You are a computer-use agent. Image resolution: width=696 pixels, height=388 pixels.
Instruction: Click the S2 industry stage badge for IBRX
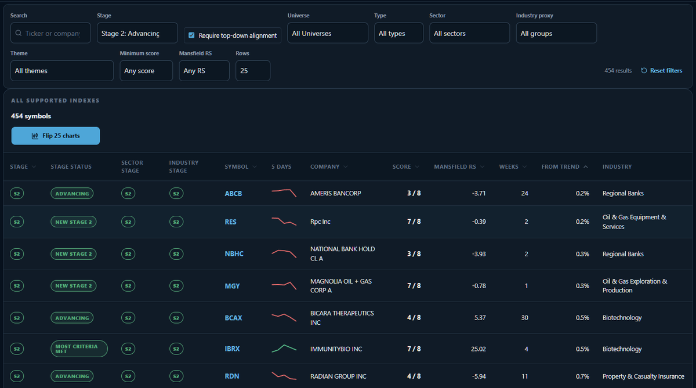pyautogui.click(x=176, y=349)
